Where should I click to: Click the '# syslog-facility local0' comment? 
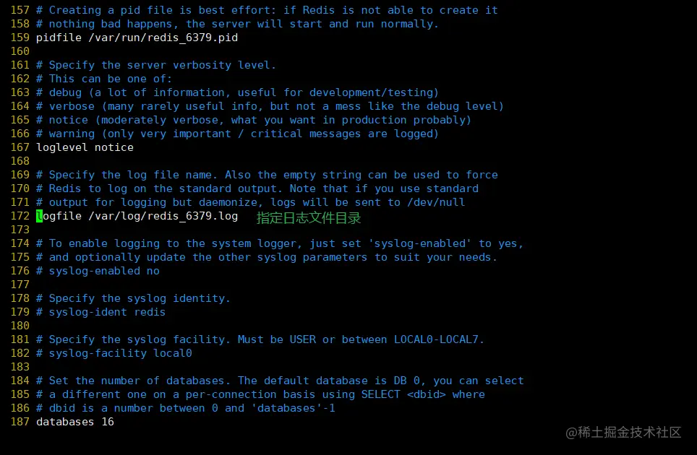(x=114, y=353)
